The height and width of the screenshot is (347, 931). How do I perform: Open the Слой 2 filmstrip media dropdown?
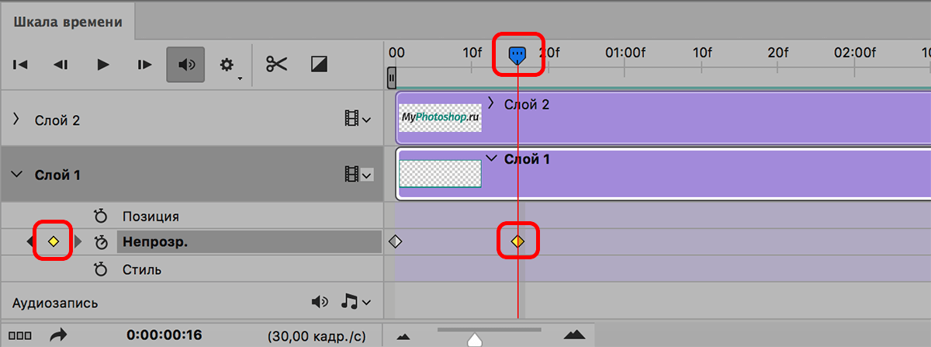(358, 120)
